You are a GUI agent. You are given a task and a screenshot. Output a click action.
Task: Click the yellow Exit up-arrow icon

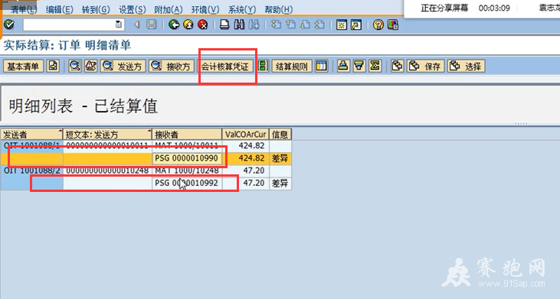point(188,24)
